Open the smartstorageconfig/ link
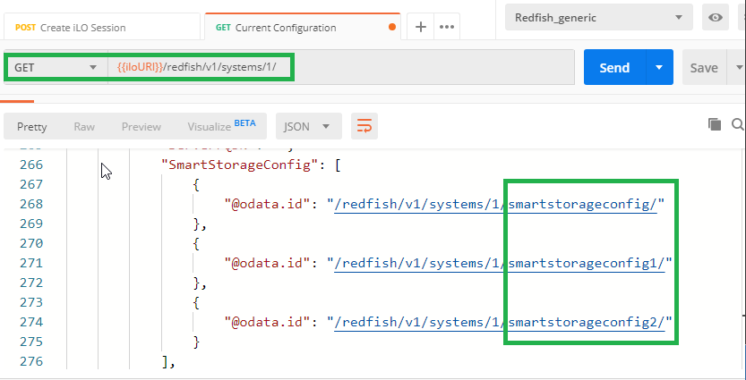Screen dimensions: 746x380 click(x=495, y=204)
